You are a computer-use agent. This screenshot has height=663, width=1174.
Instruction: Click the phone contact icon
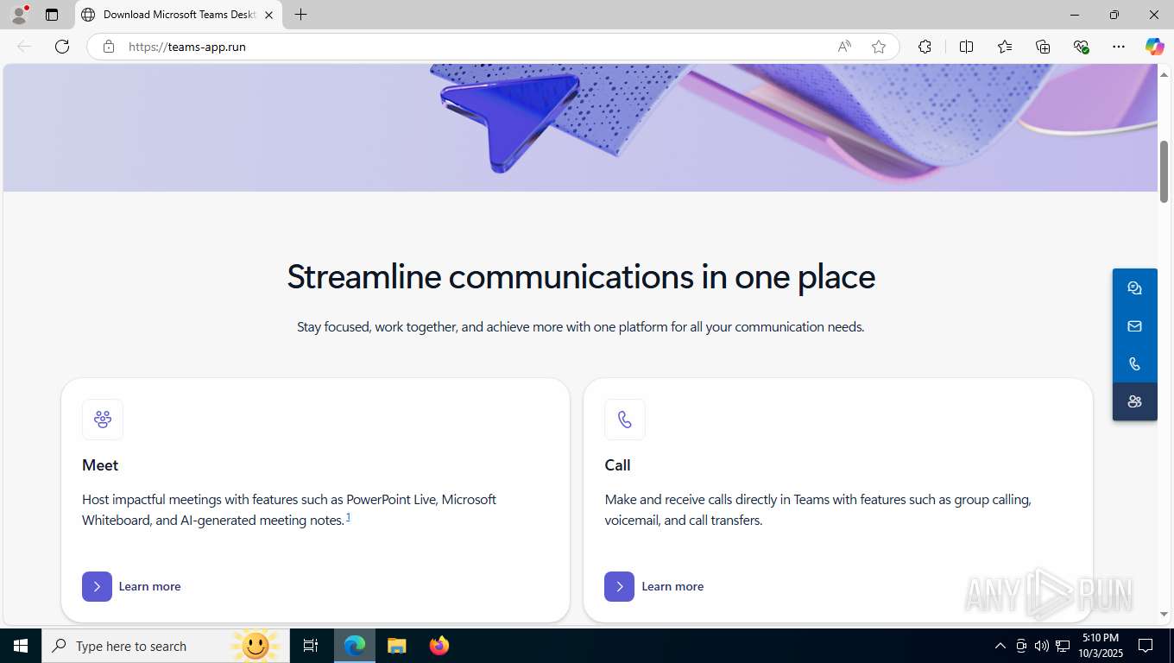1134,364
